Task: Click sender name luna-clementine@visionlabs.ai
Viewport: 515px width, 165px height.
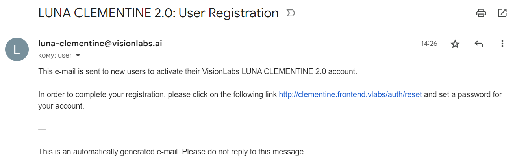Action: [100, 44]
